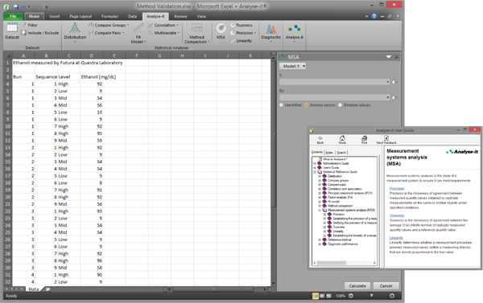Click Send Feedback in the User Guide
The width and height of the screenshot is (483, 303).
pos(386,140)
